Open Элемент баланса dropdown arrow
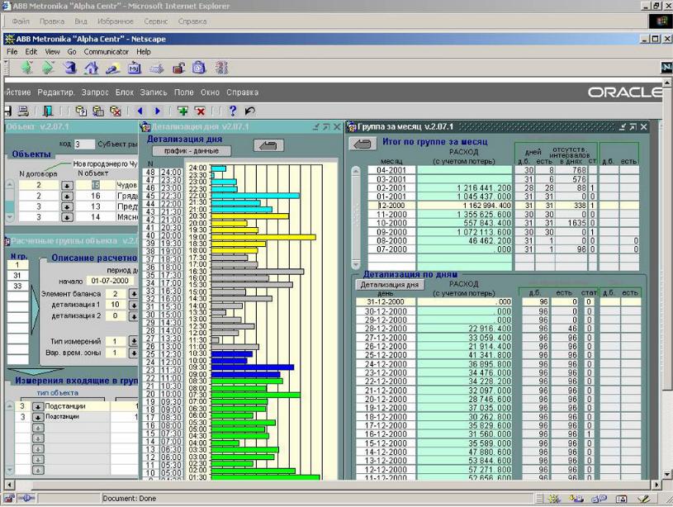This screenshot has height=507, width=673. point(134,294)
